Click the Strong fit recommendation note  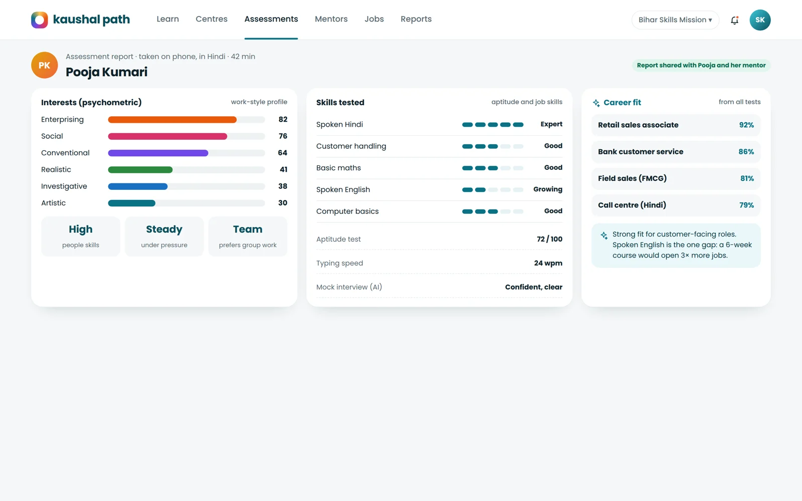click(x=676, y=245)
